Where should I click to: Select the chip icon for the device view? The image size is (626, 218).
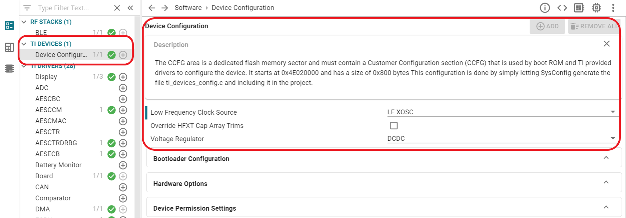click(9, 68)
